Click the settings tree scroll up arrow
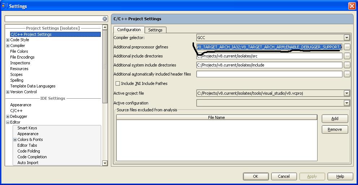 (105, 27)
